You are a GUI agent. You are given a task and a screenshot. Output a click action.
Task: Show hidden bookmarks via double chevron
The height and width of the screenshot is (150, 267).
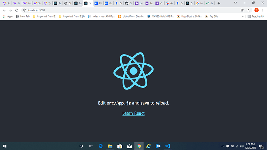pyautogui.click(x=242, y=16)
